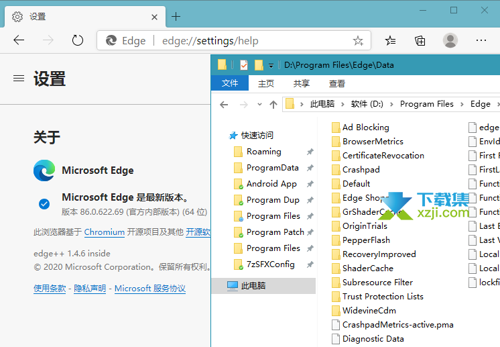500x347 pixels.
Task: Select the Subresource Filter folder
Action: click(373, 282)
